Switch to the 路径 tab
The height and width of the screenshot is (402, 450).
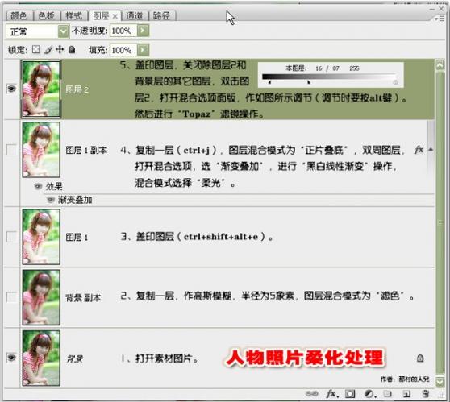tap(161, 15)
